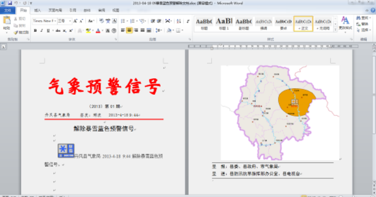Open the font size dropdown

pos(64,21)
